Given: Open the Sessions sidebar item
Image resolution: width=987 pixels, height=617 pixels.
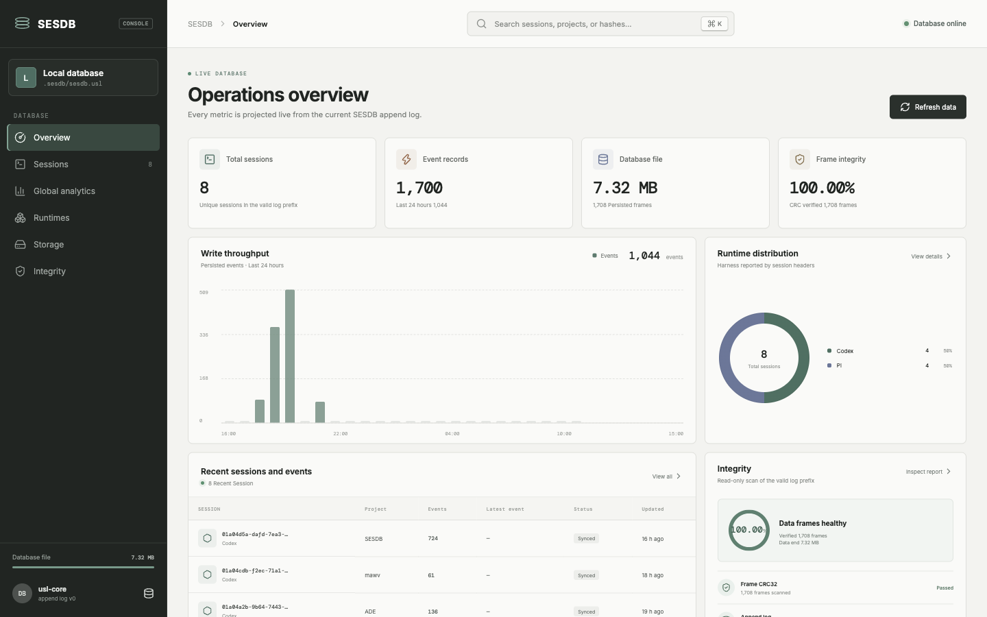Looking at the screenshot, I should click(84, 165).
